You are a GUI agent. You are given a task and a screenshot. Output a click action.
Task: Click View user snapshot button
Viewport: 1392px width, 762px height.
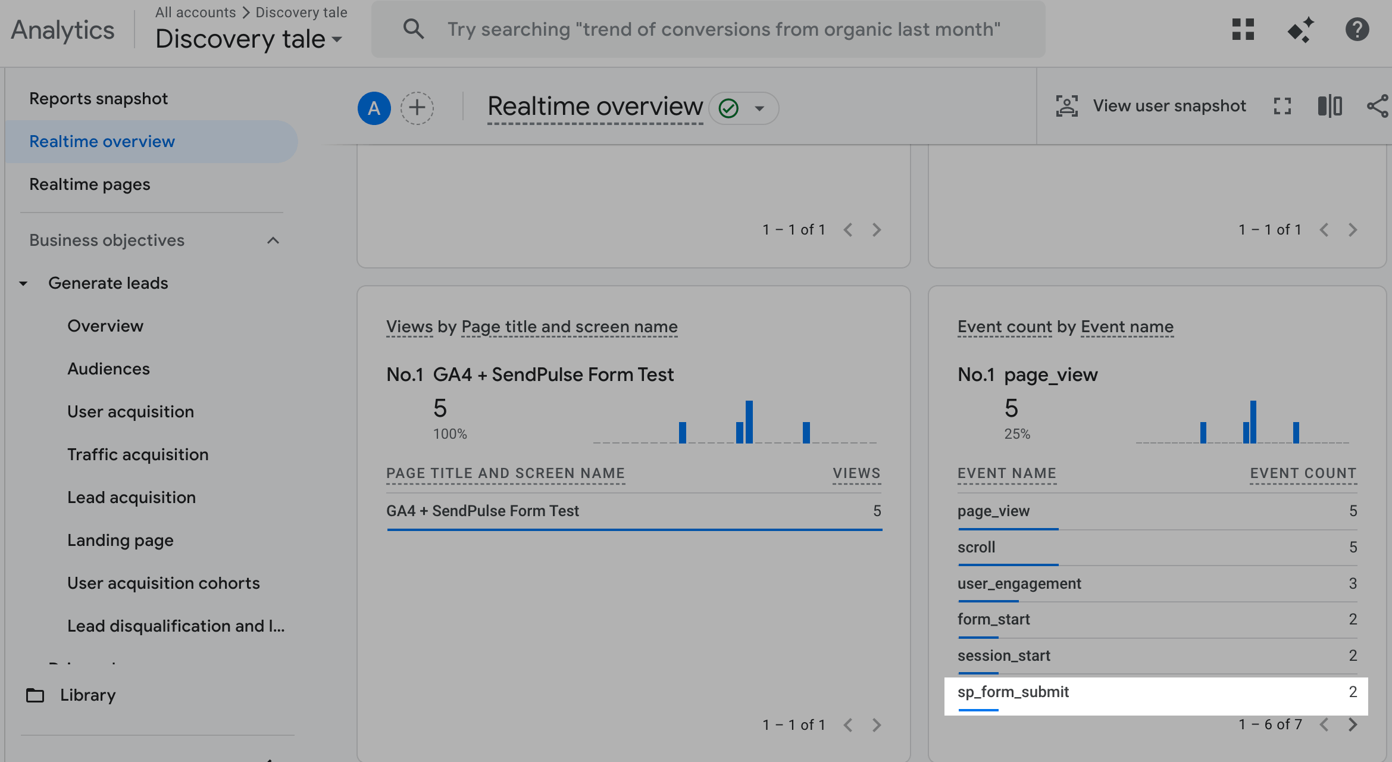click(x=1151, y=106)
